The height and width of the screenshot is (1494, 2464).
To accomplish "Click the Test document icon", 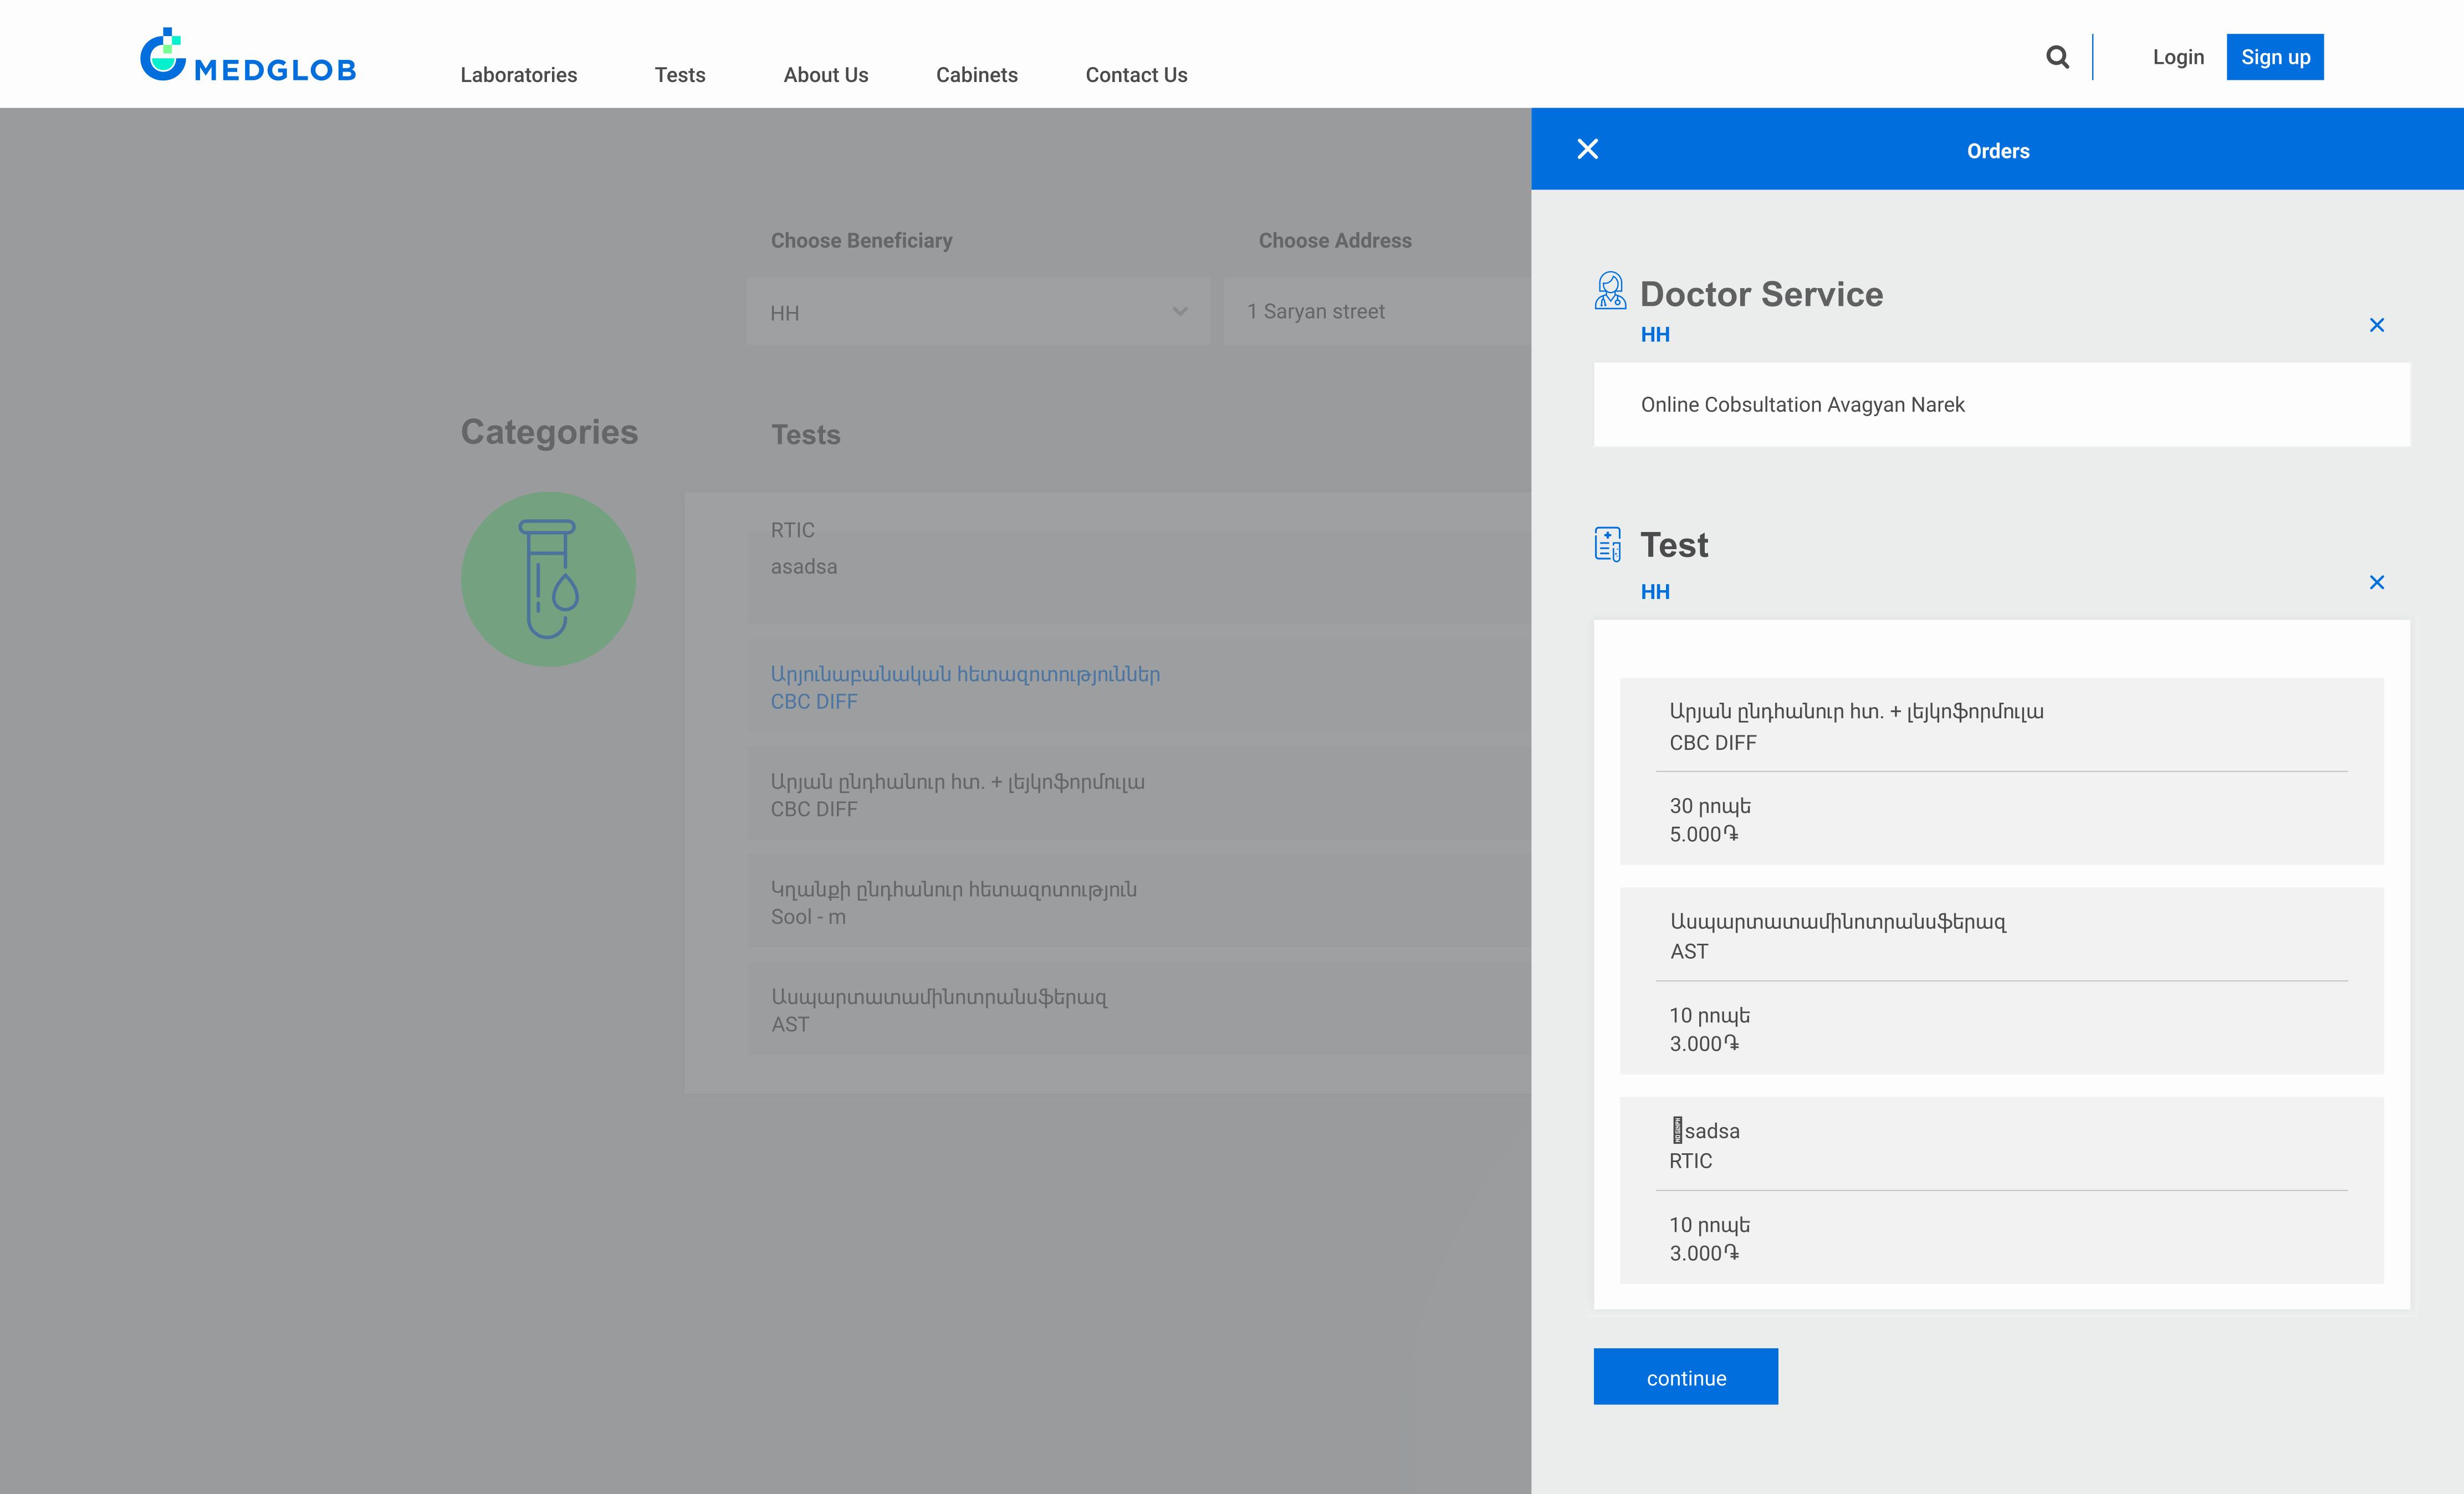I will tap(1607, 544).
